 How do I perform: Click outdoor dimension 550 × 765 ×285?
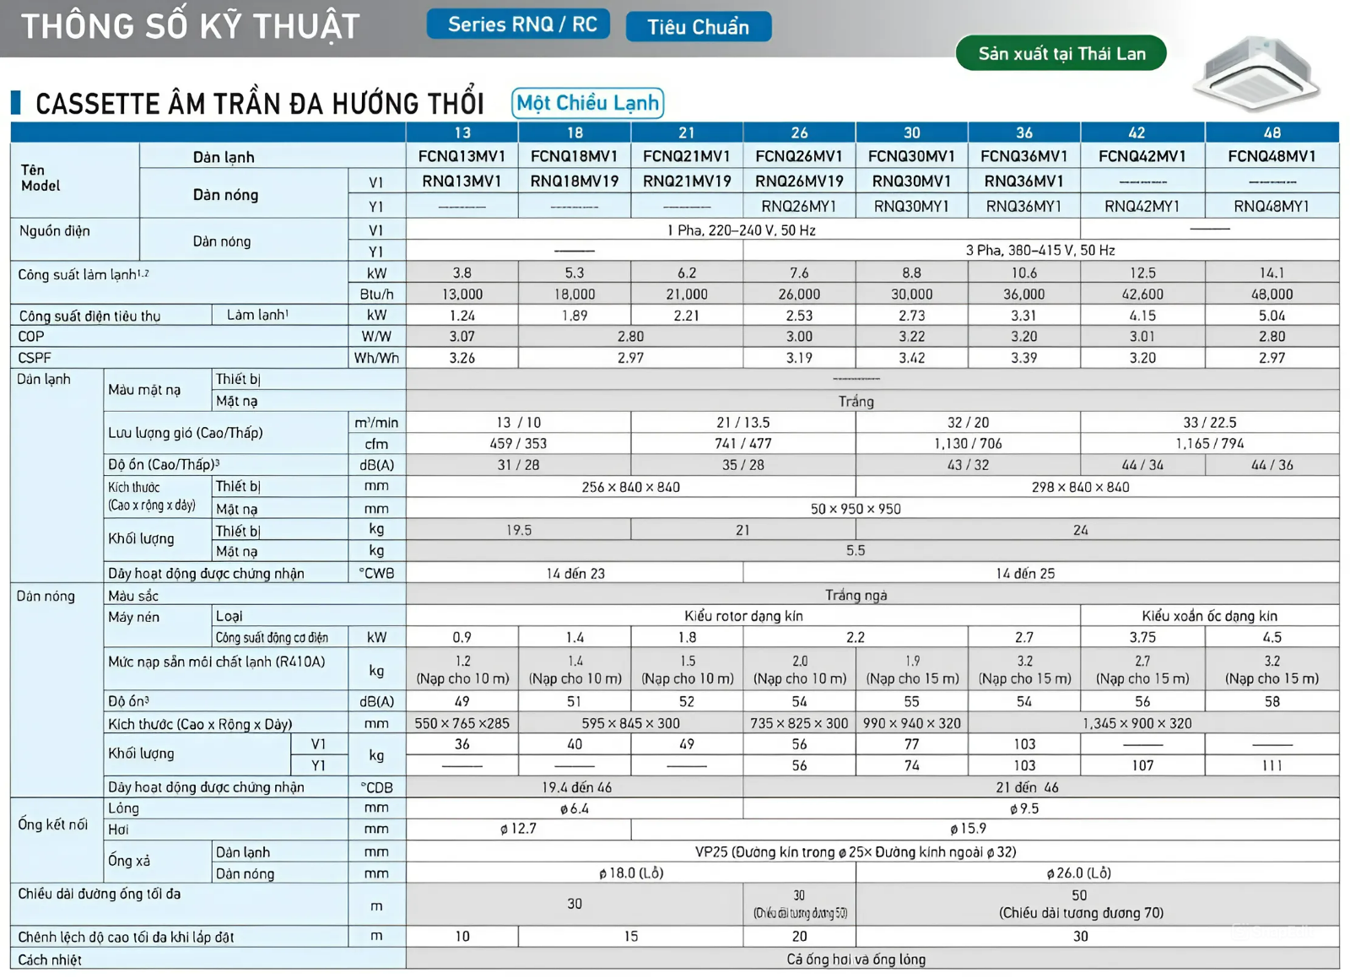(x=462, y=723)
